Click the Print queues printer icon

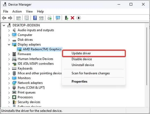pyautogui.click(x=14, y=92)
